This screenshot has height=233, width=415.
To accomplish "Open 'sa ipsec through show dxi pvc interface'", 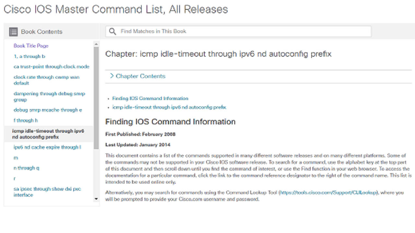I will click(47, 192).
